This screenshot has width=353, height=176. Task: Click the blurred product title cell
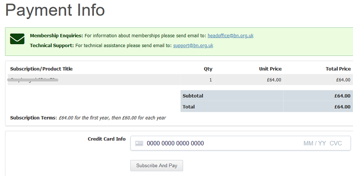click(x=94, y=80)
